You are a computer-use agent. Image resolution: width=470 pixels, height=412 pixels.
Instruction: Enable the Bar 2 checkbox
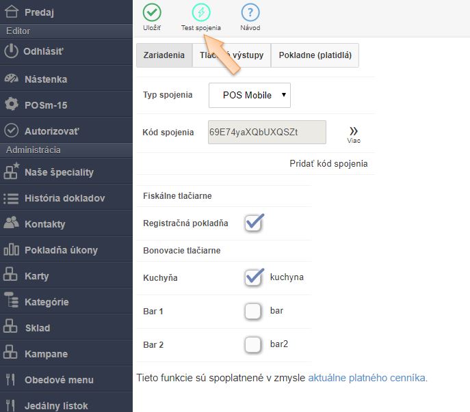pyautogui.click(x=253, y=344)
